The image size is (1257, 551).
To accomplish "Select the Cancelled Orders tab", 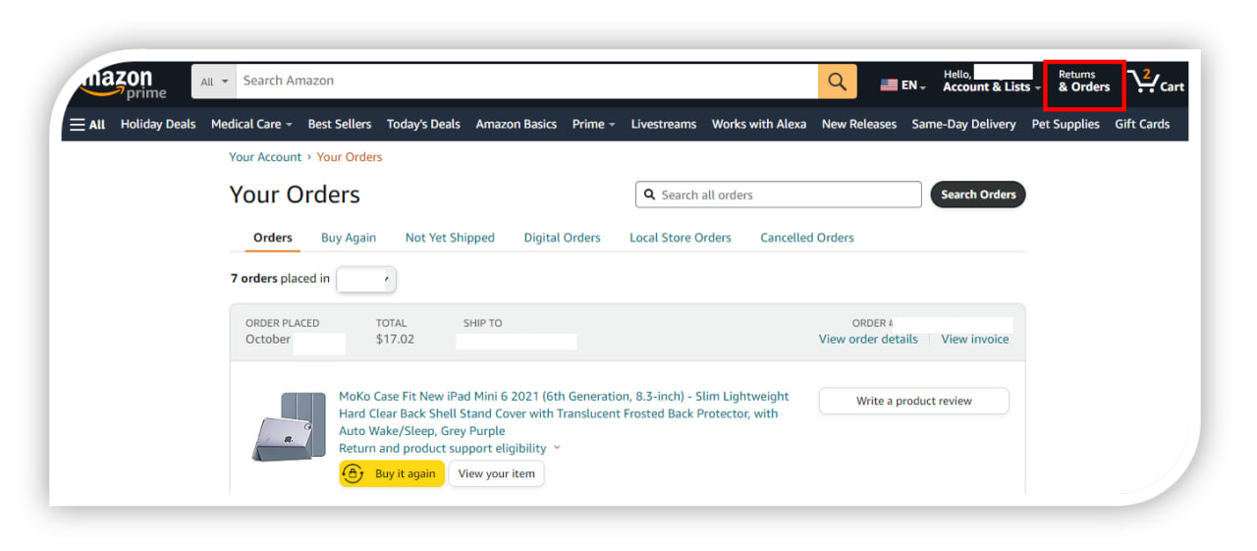I will click(x=807, y=238).
